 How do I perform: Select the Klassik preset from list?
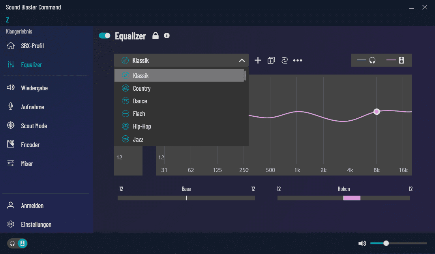click(x=179, y=75)
